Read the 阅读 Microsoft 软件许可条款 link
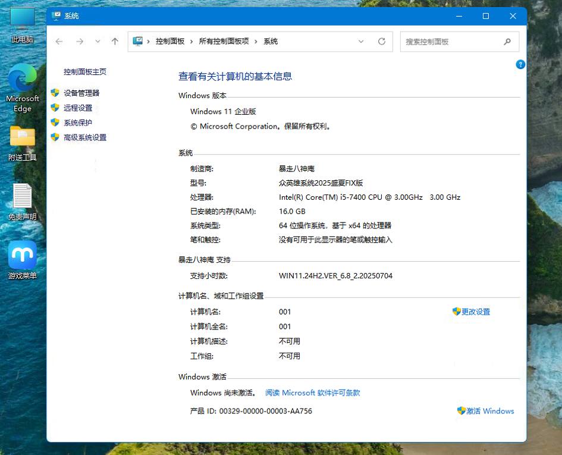562x455 pixels. coord(313,393)
